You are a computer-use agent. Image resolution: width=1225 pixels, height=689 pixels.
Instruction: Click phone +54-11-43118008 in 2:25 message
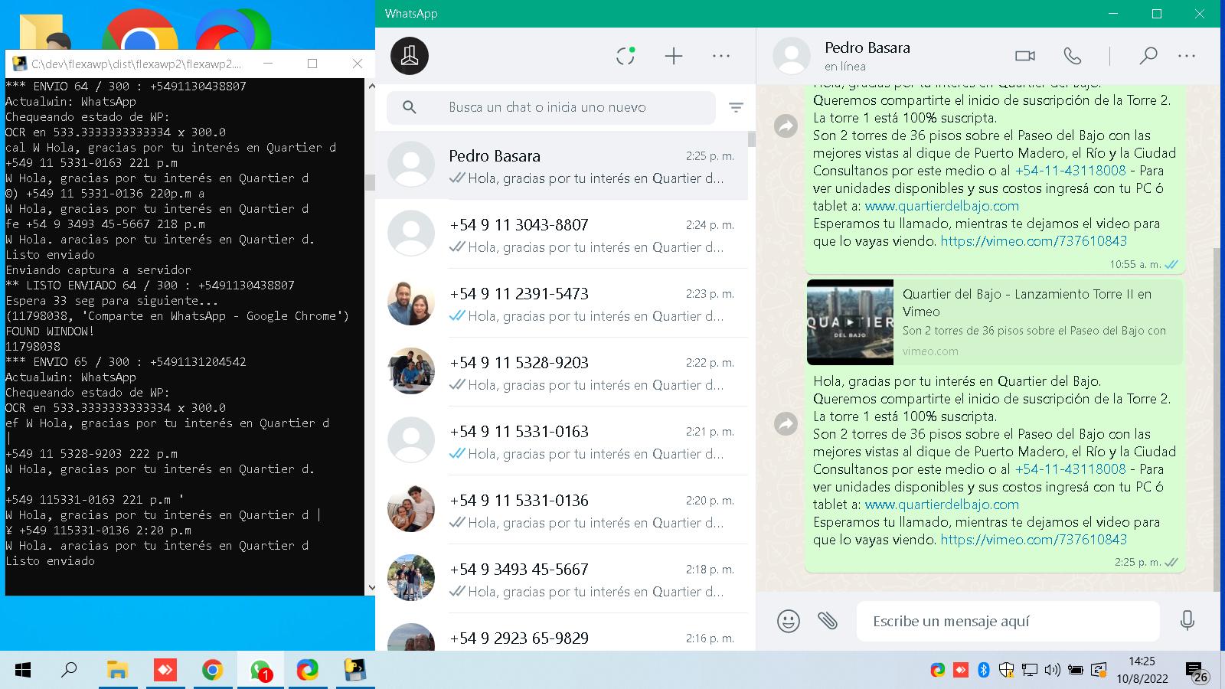tap(1070, 469)
